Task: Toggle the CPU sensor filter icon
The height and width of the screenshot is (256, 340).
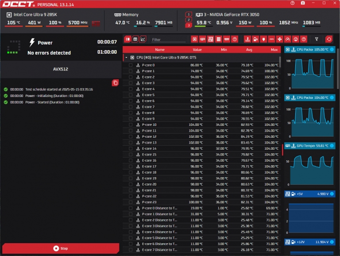Action: click(194, 39)
